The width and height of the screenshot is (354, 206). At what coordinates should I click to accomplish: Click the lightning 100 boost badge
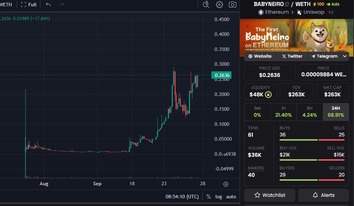[x=319, y=4]
